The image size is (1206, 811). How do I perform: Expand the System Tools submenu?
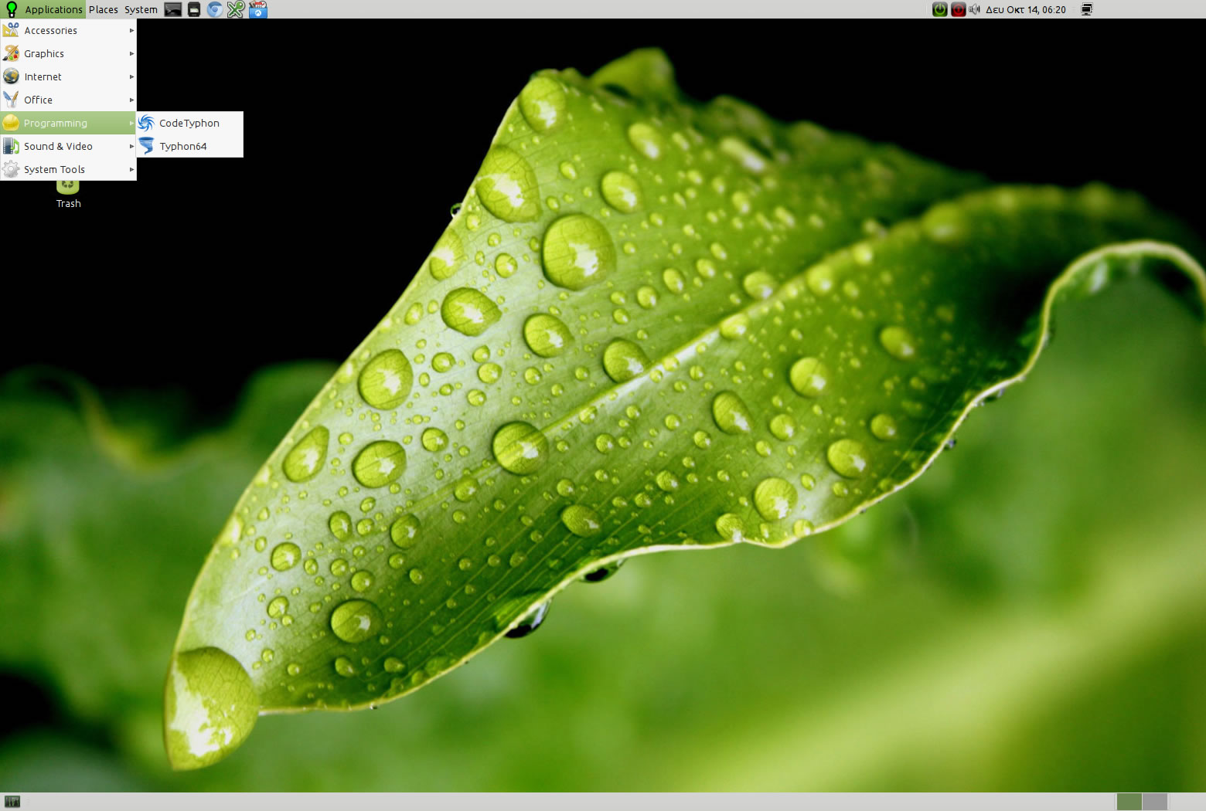click(68, 169)
